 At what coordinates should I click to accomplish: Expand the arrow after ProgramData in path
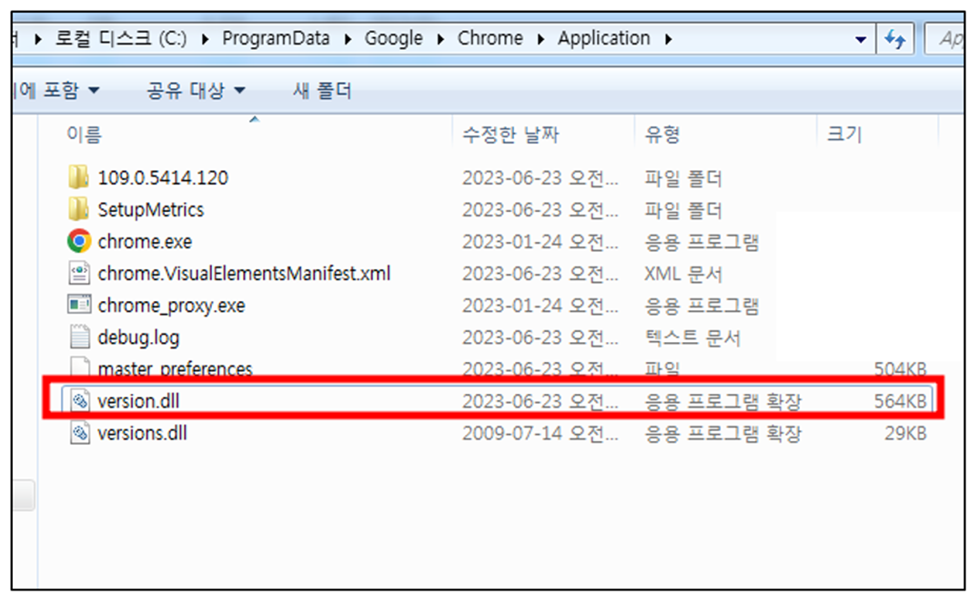[348, 39]
